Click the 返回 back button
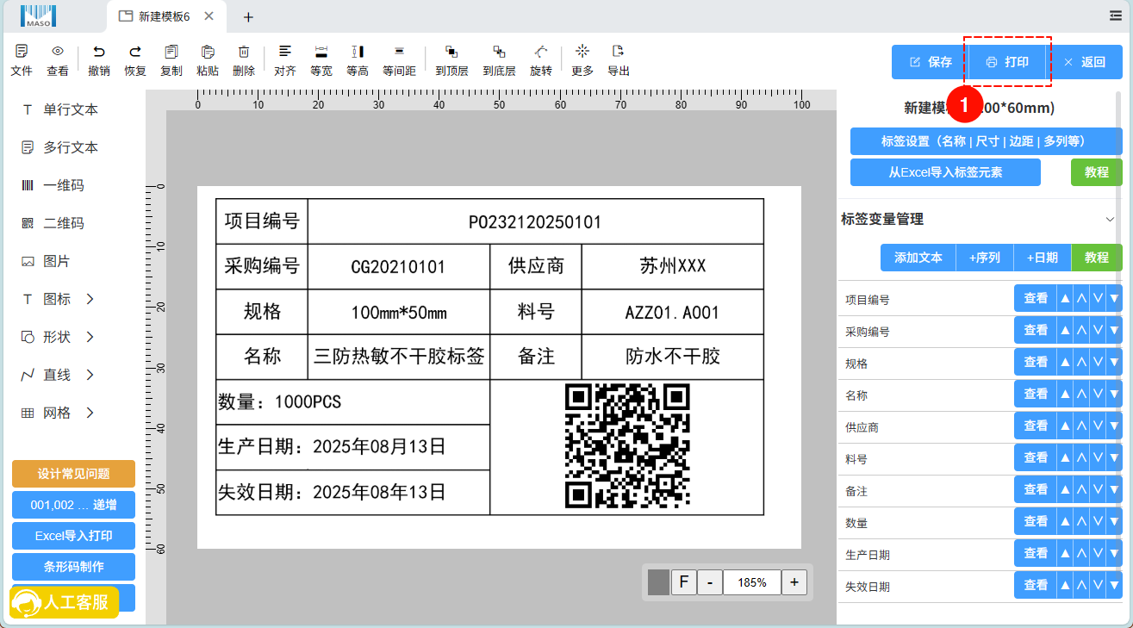 tap(1085, 62)
